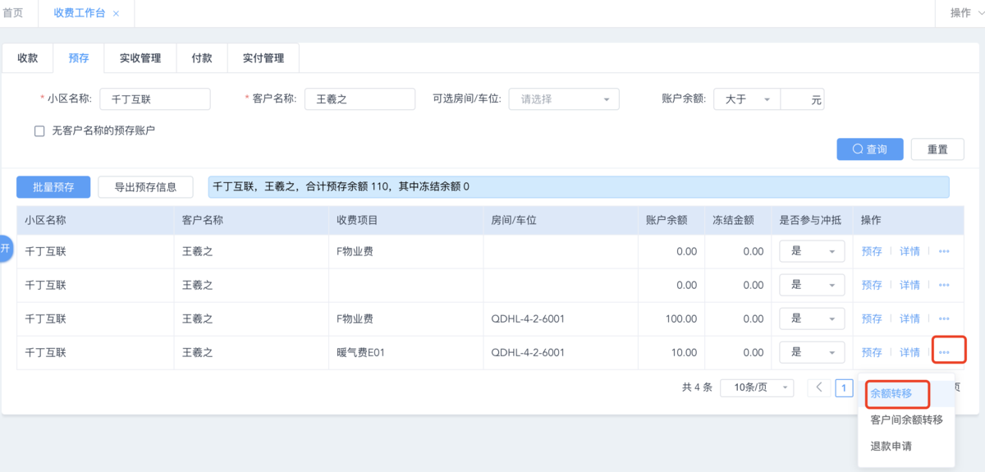Focus the 小区名称 input field
The image size is (985, 472).
[155, 99]
